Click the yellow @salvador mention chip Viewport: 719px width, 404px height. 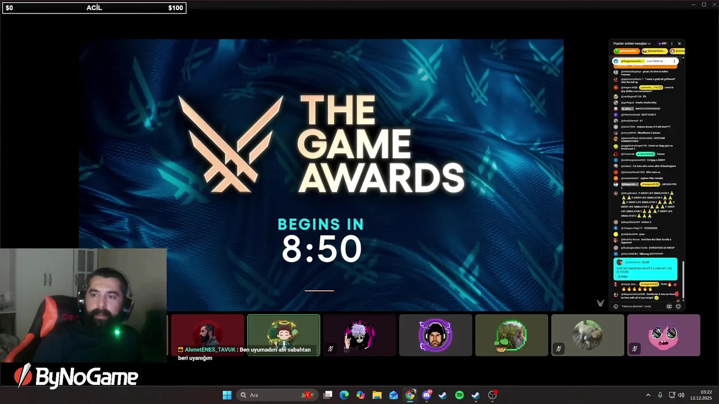point(651,88)
